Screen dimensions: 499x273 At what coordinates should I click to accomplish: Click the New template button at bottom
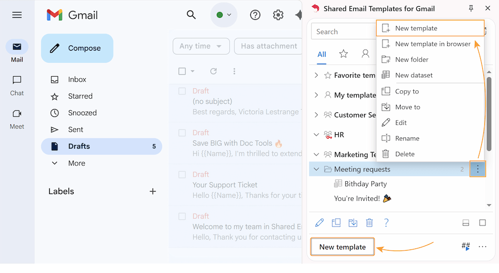pos(342,247)
